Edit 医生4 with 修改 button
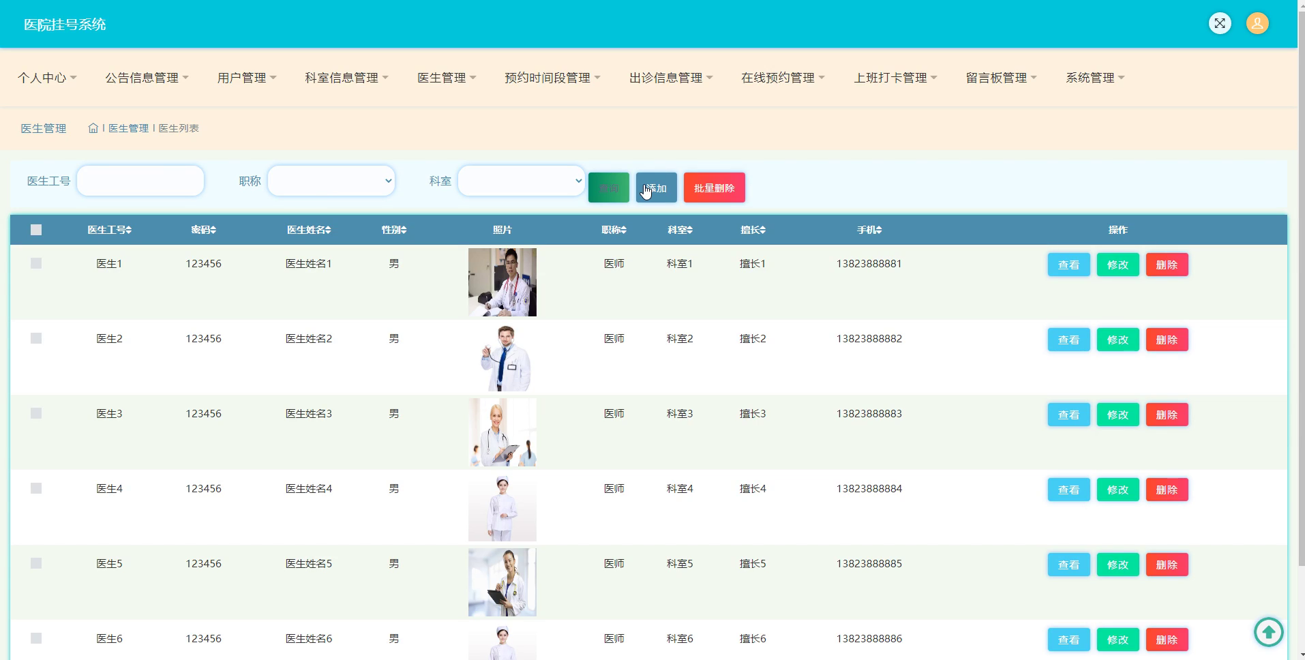 (1118, 490)
